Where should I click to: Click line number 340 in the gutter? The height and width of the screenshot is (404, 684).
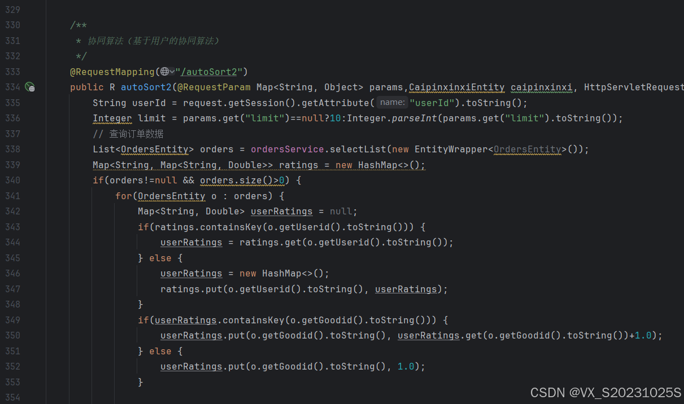[12, 180]
